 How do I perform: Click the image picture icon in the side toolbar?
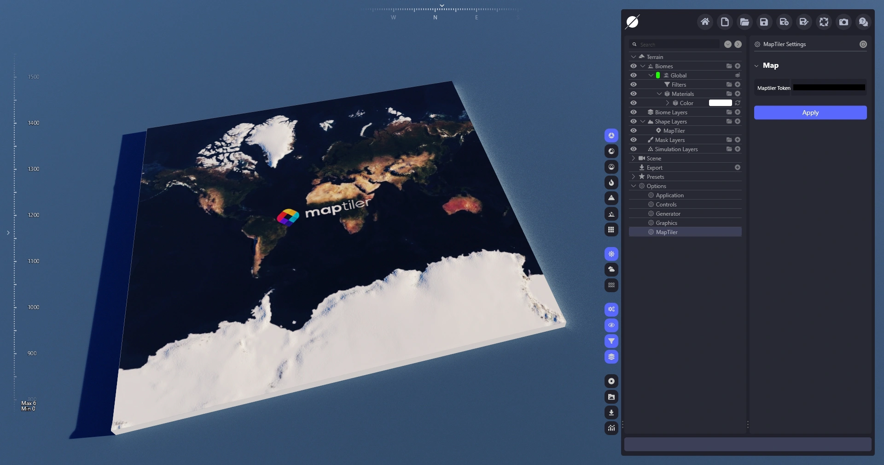pos(611,397)
